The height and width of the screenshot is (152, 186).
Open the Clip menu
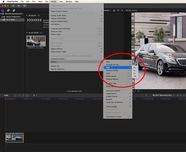47,2
